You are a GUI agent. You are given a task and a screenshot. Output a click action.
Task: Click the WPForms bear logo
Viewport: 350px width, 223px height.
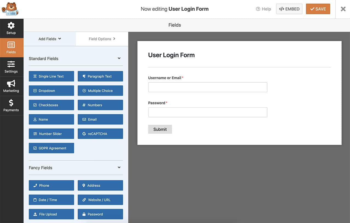coord(10,9)
